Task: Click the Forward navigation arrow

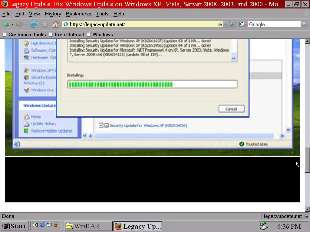Action: [19, 24]
